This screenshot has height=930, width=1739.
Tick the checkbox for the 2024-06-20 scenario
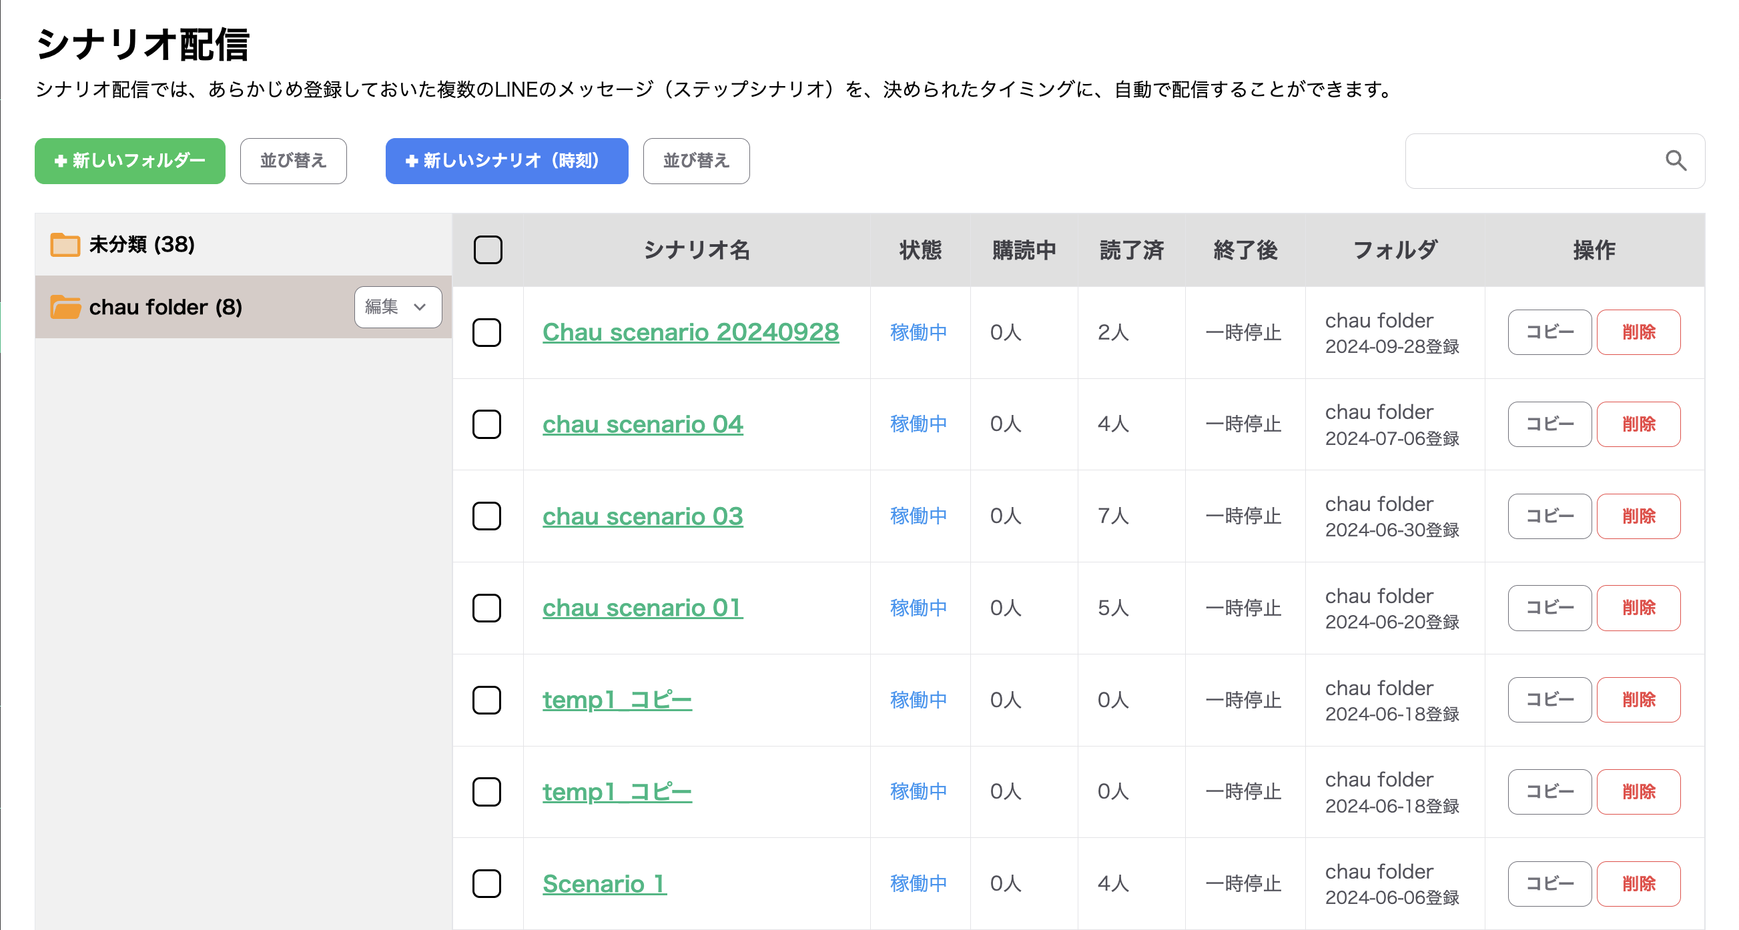pyautogui.click(x=486, y=607)
